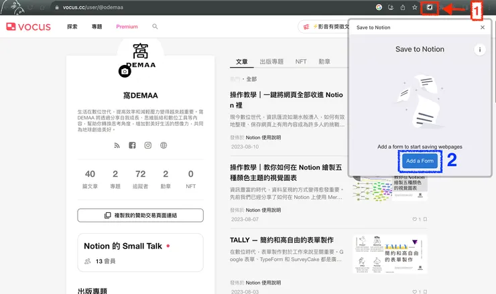Click the 13 會員 members text
The width and height of the screenshot is (496, 294).
click(x=105, y=261)
